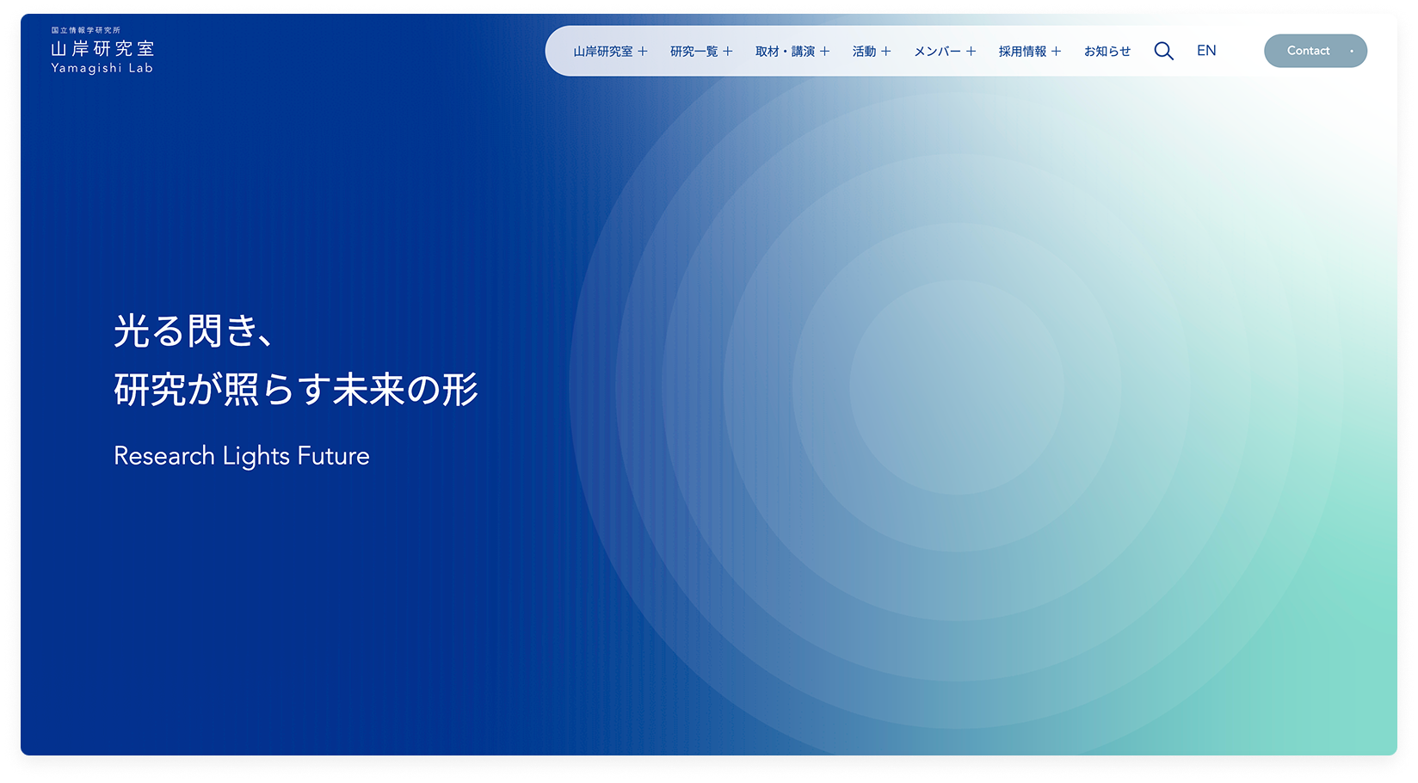Screen dimensions: 1418x783
Task: Open the 採用情報 menu item
Action: coord(1022,52)
